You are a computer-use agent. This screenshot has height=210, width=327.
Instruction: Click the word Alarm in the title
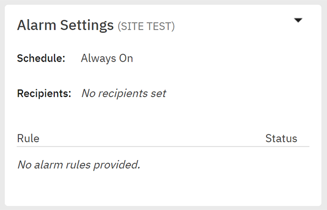(37, 25)
